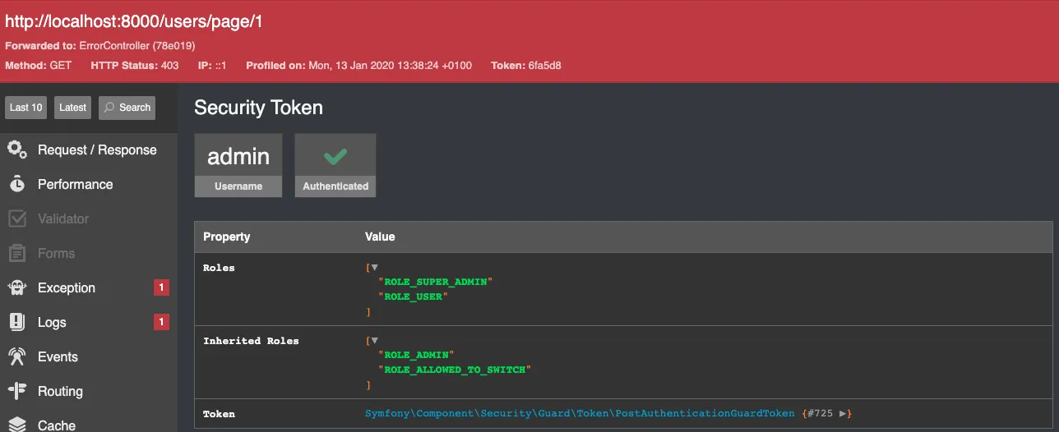Click the Events antenna icon
This screenshot has width=1059, height=432.
tap(17, 357)
